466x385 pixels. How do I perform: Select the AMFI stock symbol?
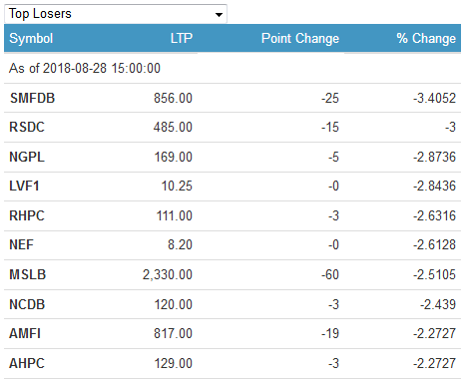click(x=25, y=333)
